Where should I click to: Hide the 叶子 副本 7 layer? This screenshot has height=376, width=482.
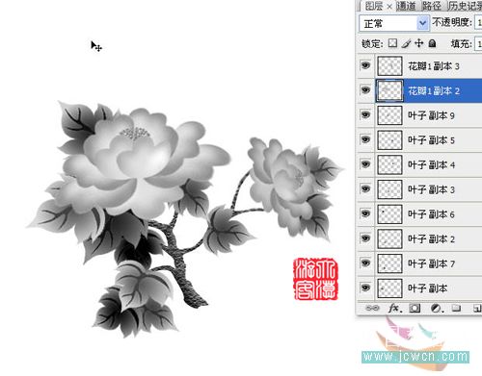(365, 263)
